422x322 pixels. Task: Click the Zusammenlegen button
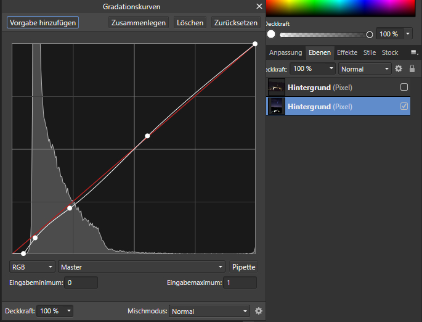coord(139,23)
